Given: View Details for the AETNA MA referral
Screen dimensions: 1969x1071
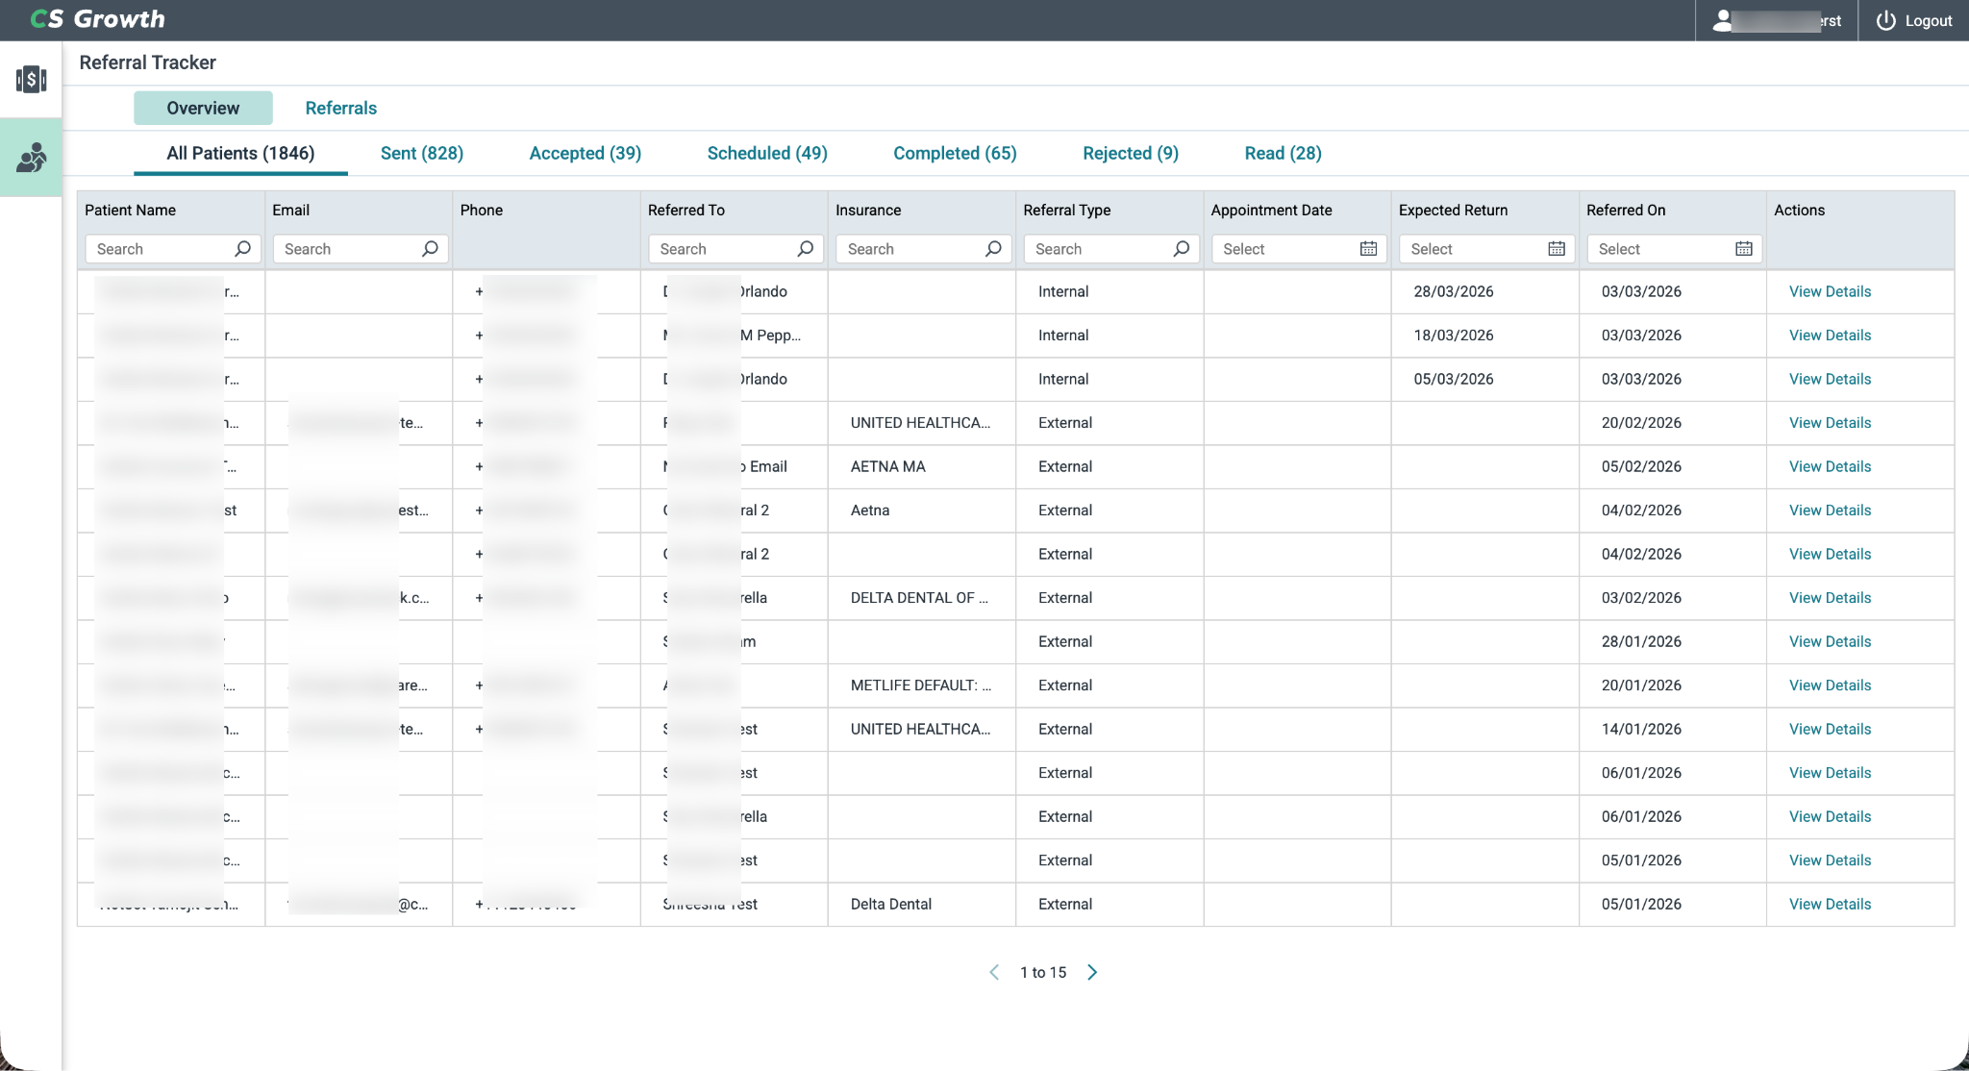Looking at the screenshot, I should [x=1830, y=466].
